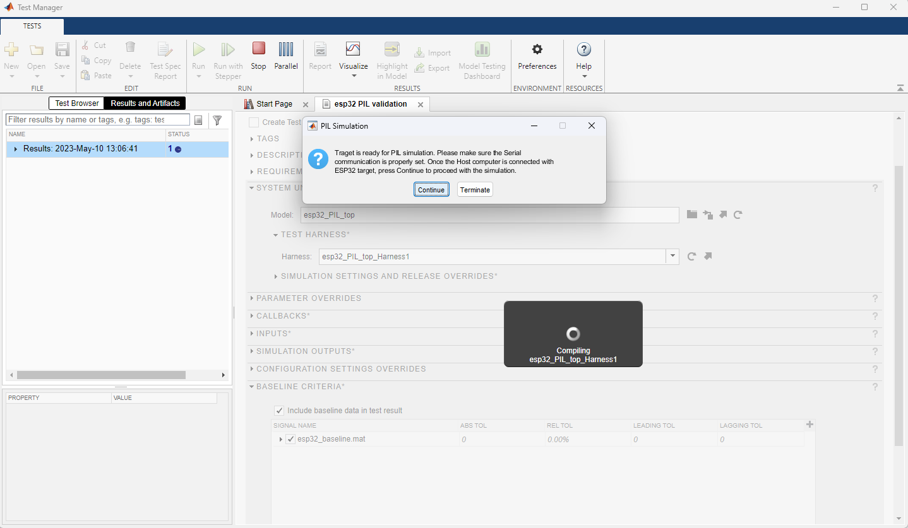Screen dimensions: 908x528
Task: Expand the SIMULATION OUTPUTS section
Action: point(251,351)
